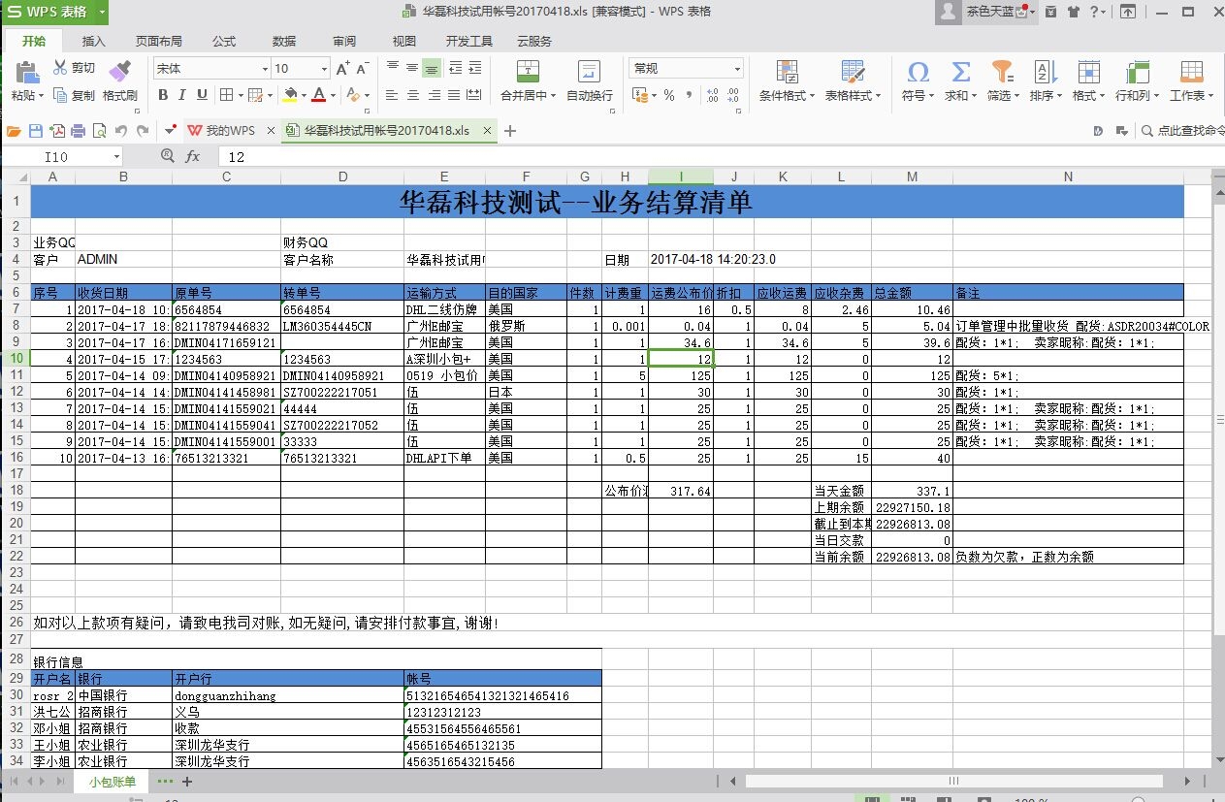Click the Filter (筛选) funnel icon
This screenshot has width=1225, height=802.
click(1001, 72)
